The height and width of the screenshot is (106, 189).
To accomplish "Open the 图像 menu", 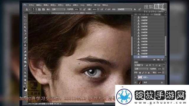I will pos(46,5).
